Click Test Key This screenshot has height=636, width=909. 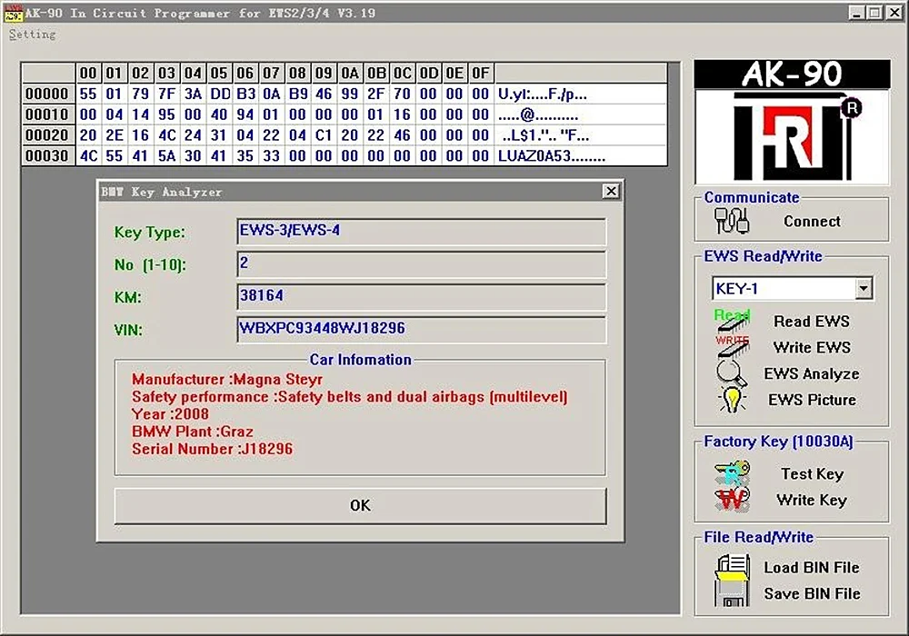click(x=812, y=473)
